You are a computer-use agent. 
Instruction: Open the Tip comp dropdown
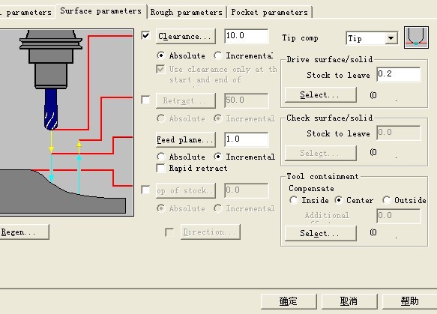point(391,38)
